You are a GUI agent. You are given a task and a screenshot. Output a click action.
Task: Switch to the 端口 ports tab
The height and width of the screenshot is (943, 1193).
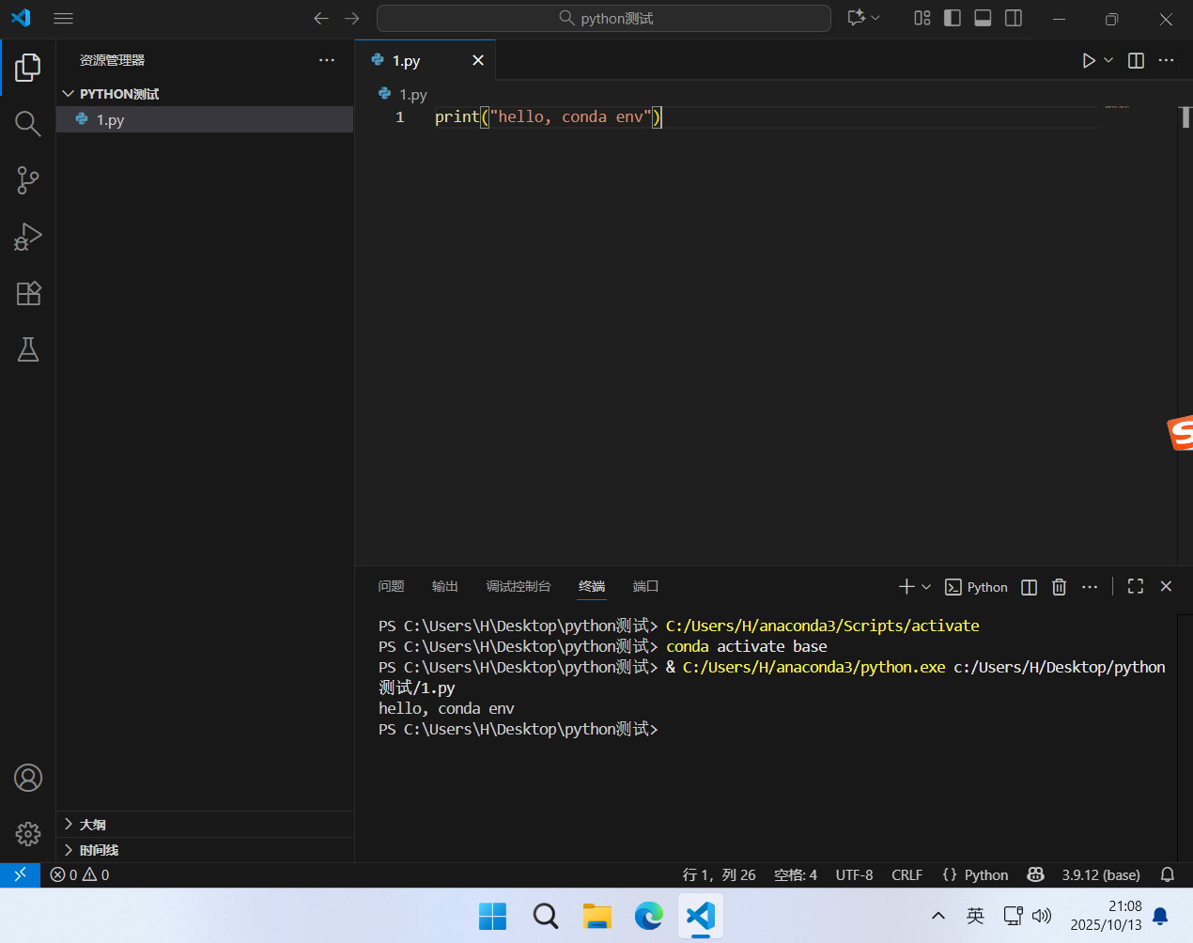[645, 586]
